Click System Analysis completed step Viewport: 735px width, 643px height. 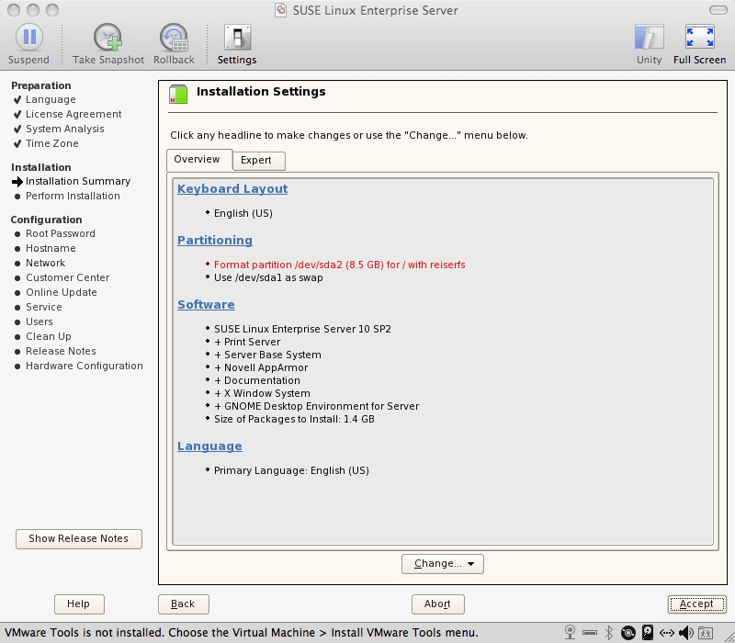pyautogui.click(x=64, y=129)
